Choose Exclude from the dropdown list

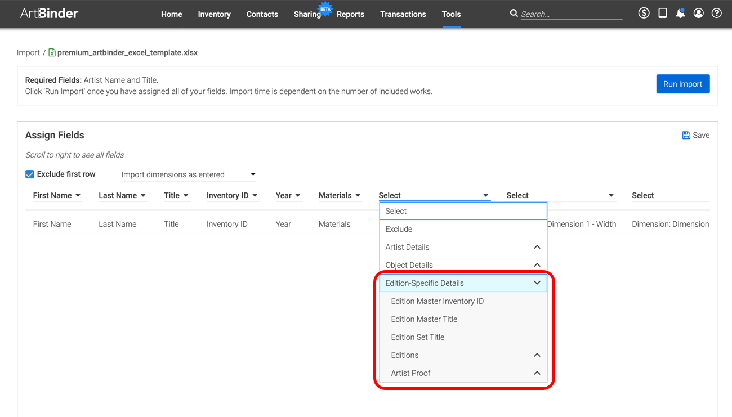pos(463,229)
